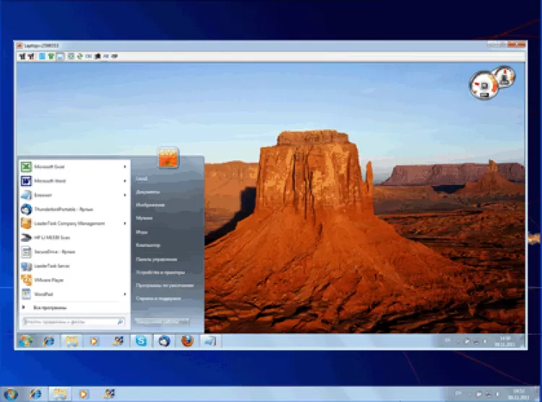The height and width of the screenshot is (402, 542).
Task: Click the blue square icon in remote viewer toolbar
Action: (42, 56)
